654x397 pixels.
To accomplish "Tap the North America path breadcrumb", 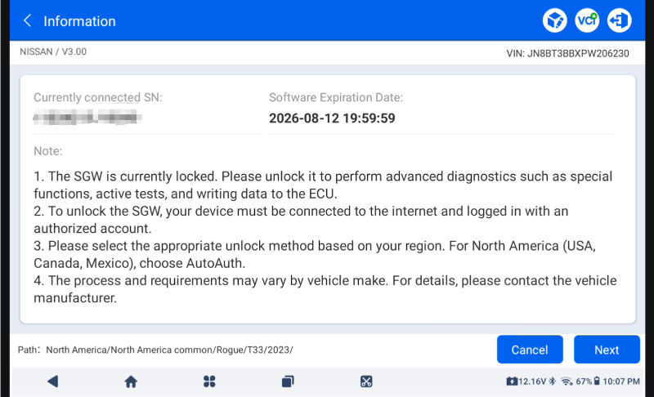I will pyautogui.click(x=169, y=350).
